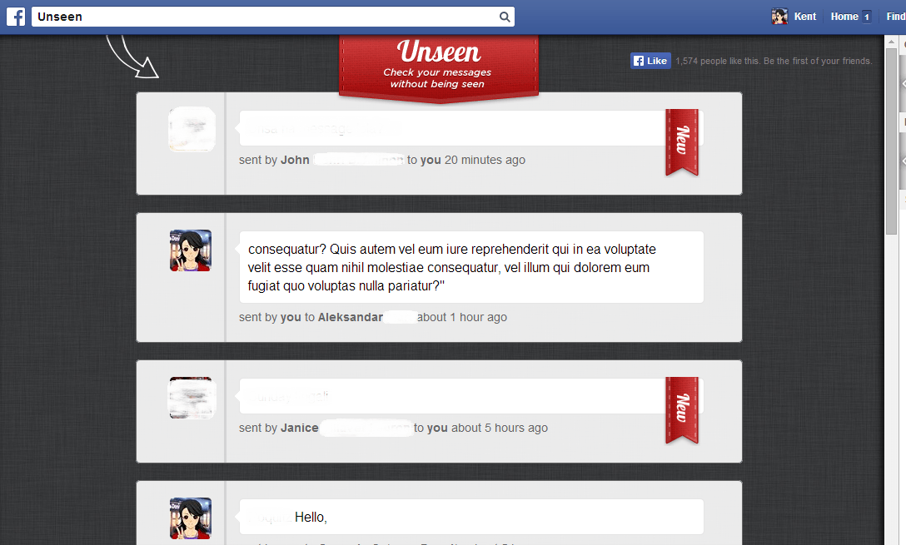The image size is (906, 545).
Task: Click the Home notification count badge
Action: pyautogui.click(x=866, y=17)
